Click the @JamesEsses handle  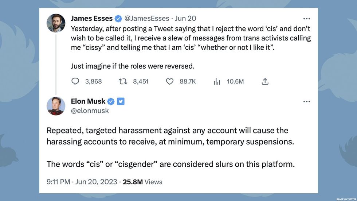147,18
